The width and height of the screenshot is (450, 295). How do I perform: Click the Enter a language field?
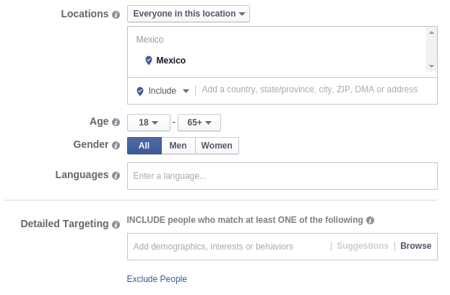pyautogui.click(x=282, y=176)
